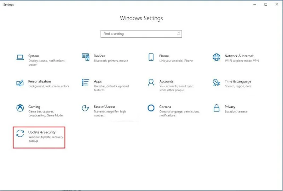Open the Ease of Access icon
Screen dimensions: 283x191
click(x=85, y=108)
